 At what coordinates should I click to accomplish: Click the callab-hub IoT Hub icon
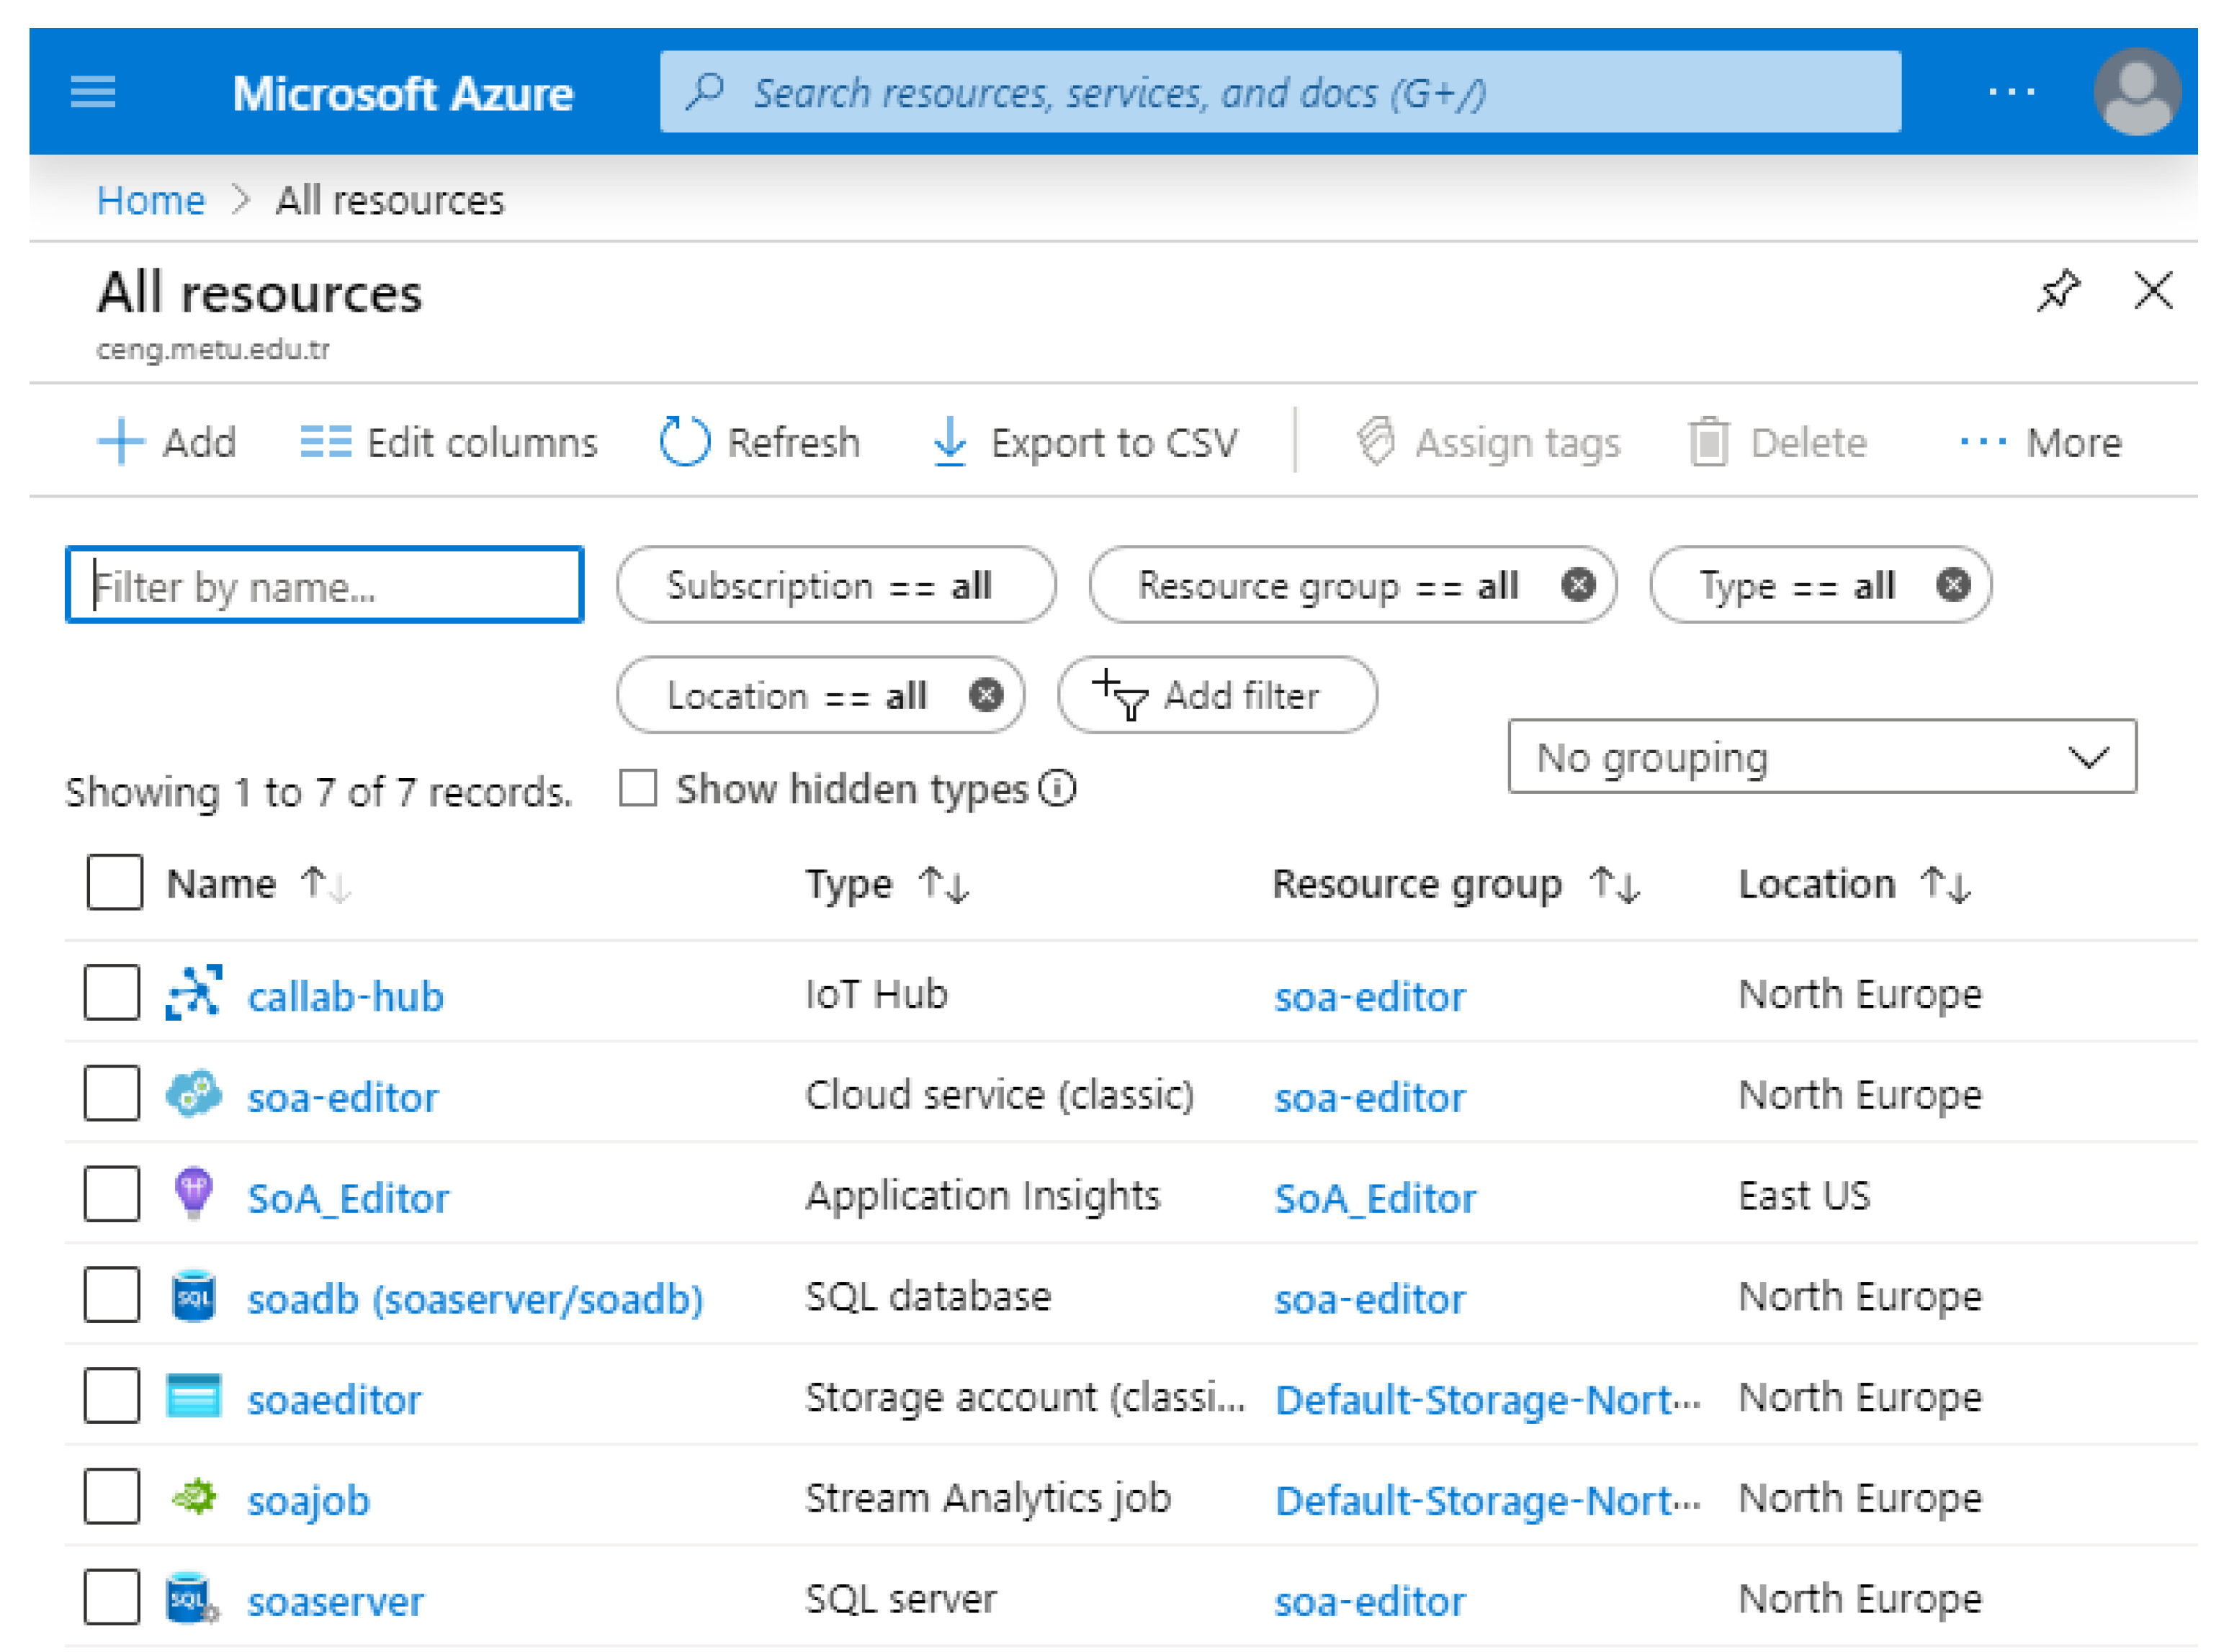pos(194,992)
